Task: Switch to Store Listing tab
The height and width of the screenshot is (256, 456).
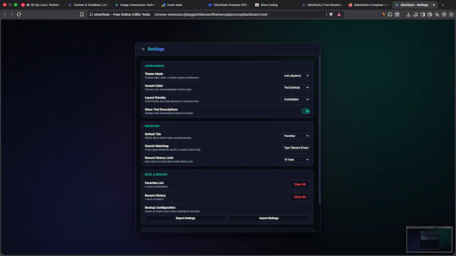Action: pos(275,5)
